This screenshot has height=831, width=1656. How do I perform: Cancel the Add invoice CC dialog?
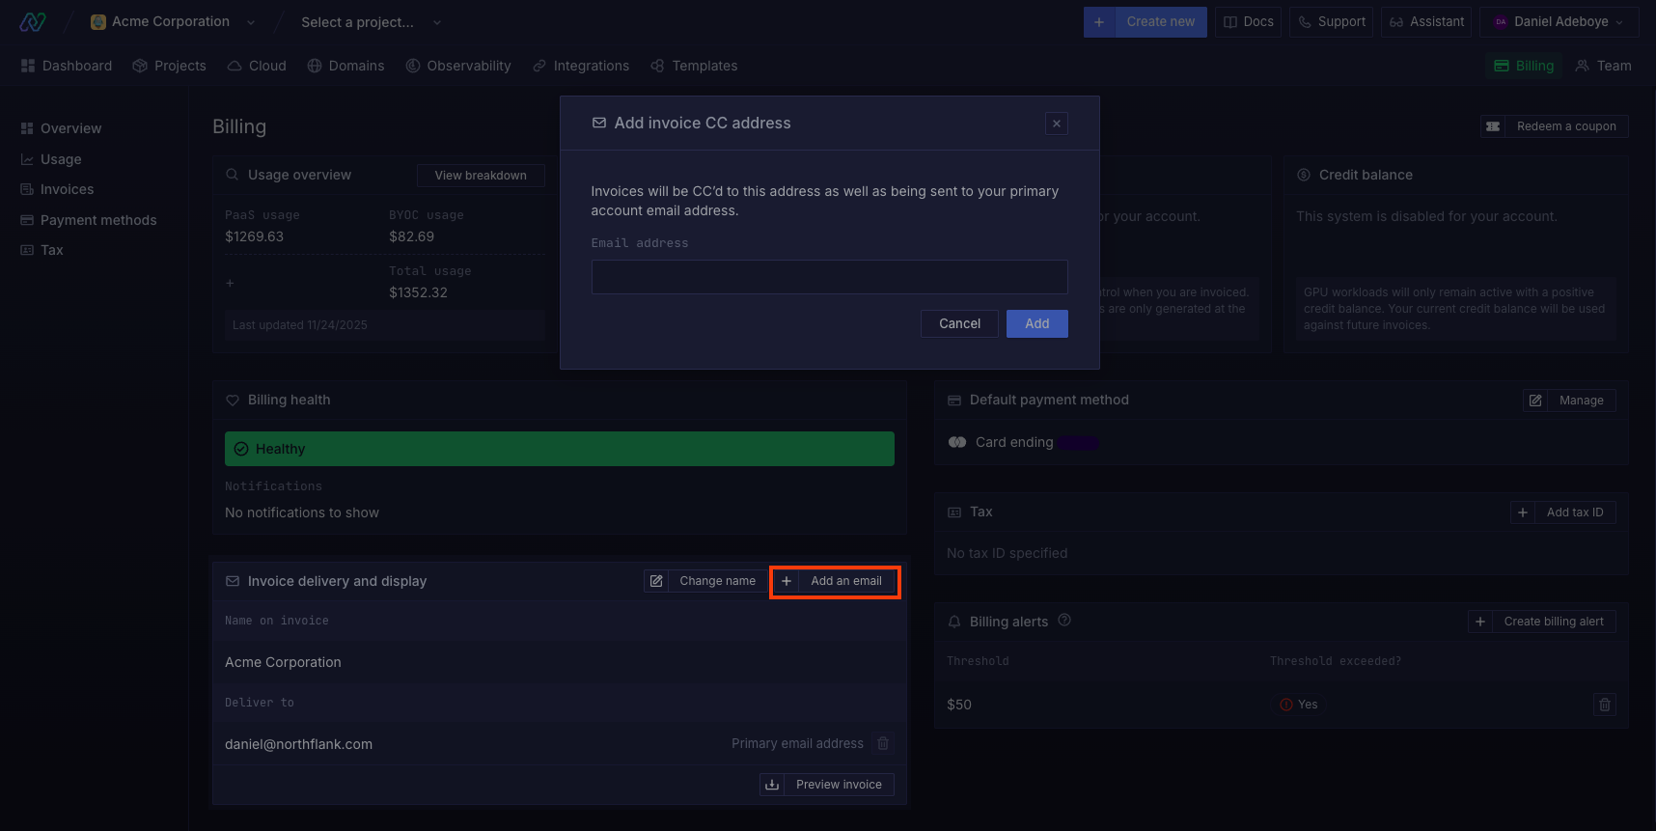pyautogui.click(x=959, y=323)
